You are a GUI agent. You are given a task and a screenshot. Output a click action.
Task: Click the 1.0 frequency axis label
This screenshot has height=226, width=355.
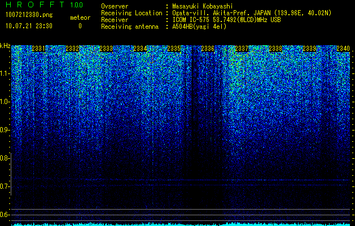pyautogui.click(x=5, y=102)
